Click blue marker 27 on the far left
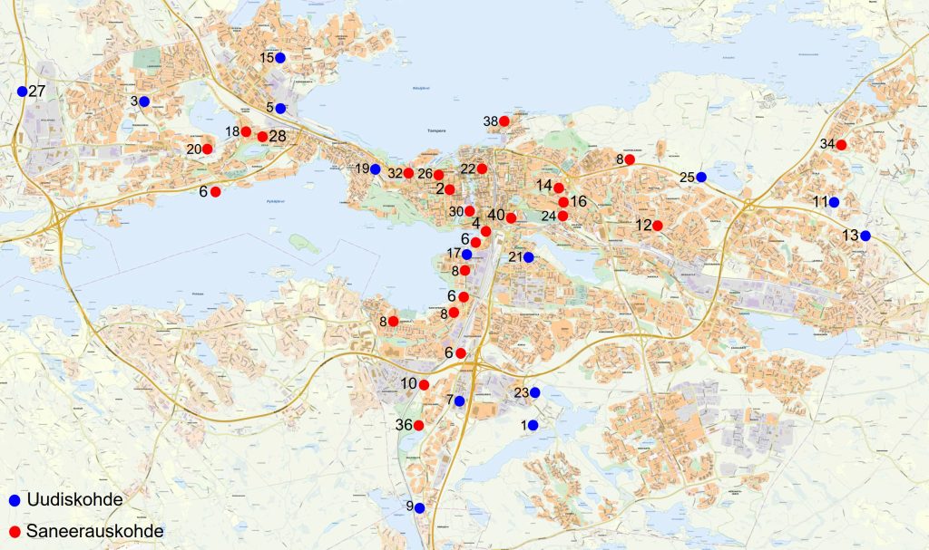 point(20,91)
